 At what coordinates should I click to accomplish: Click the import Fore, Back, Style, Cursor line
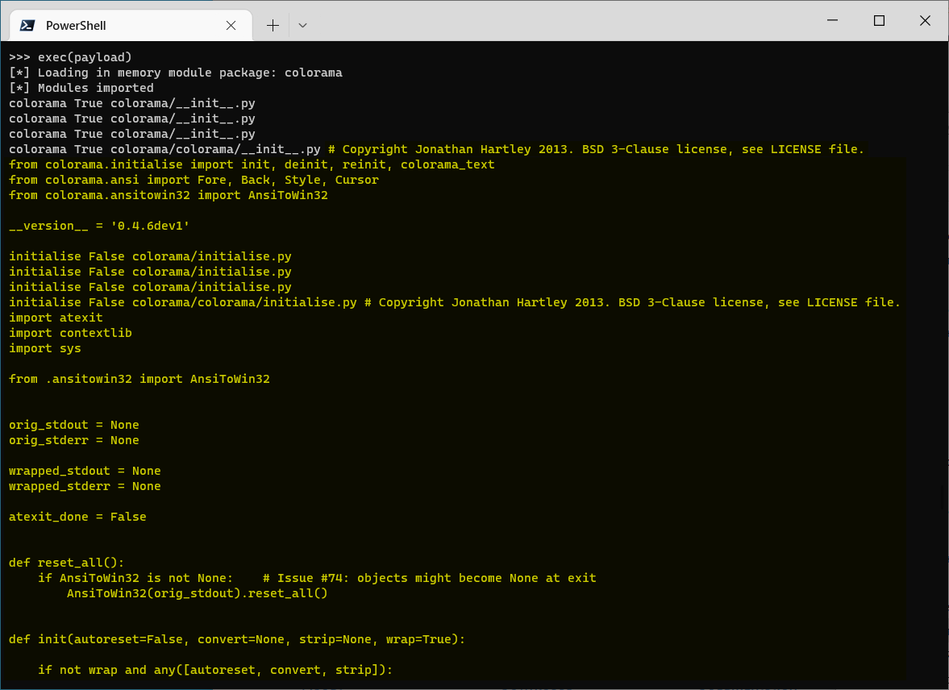tap(194, 179)
